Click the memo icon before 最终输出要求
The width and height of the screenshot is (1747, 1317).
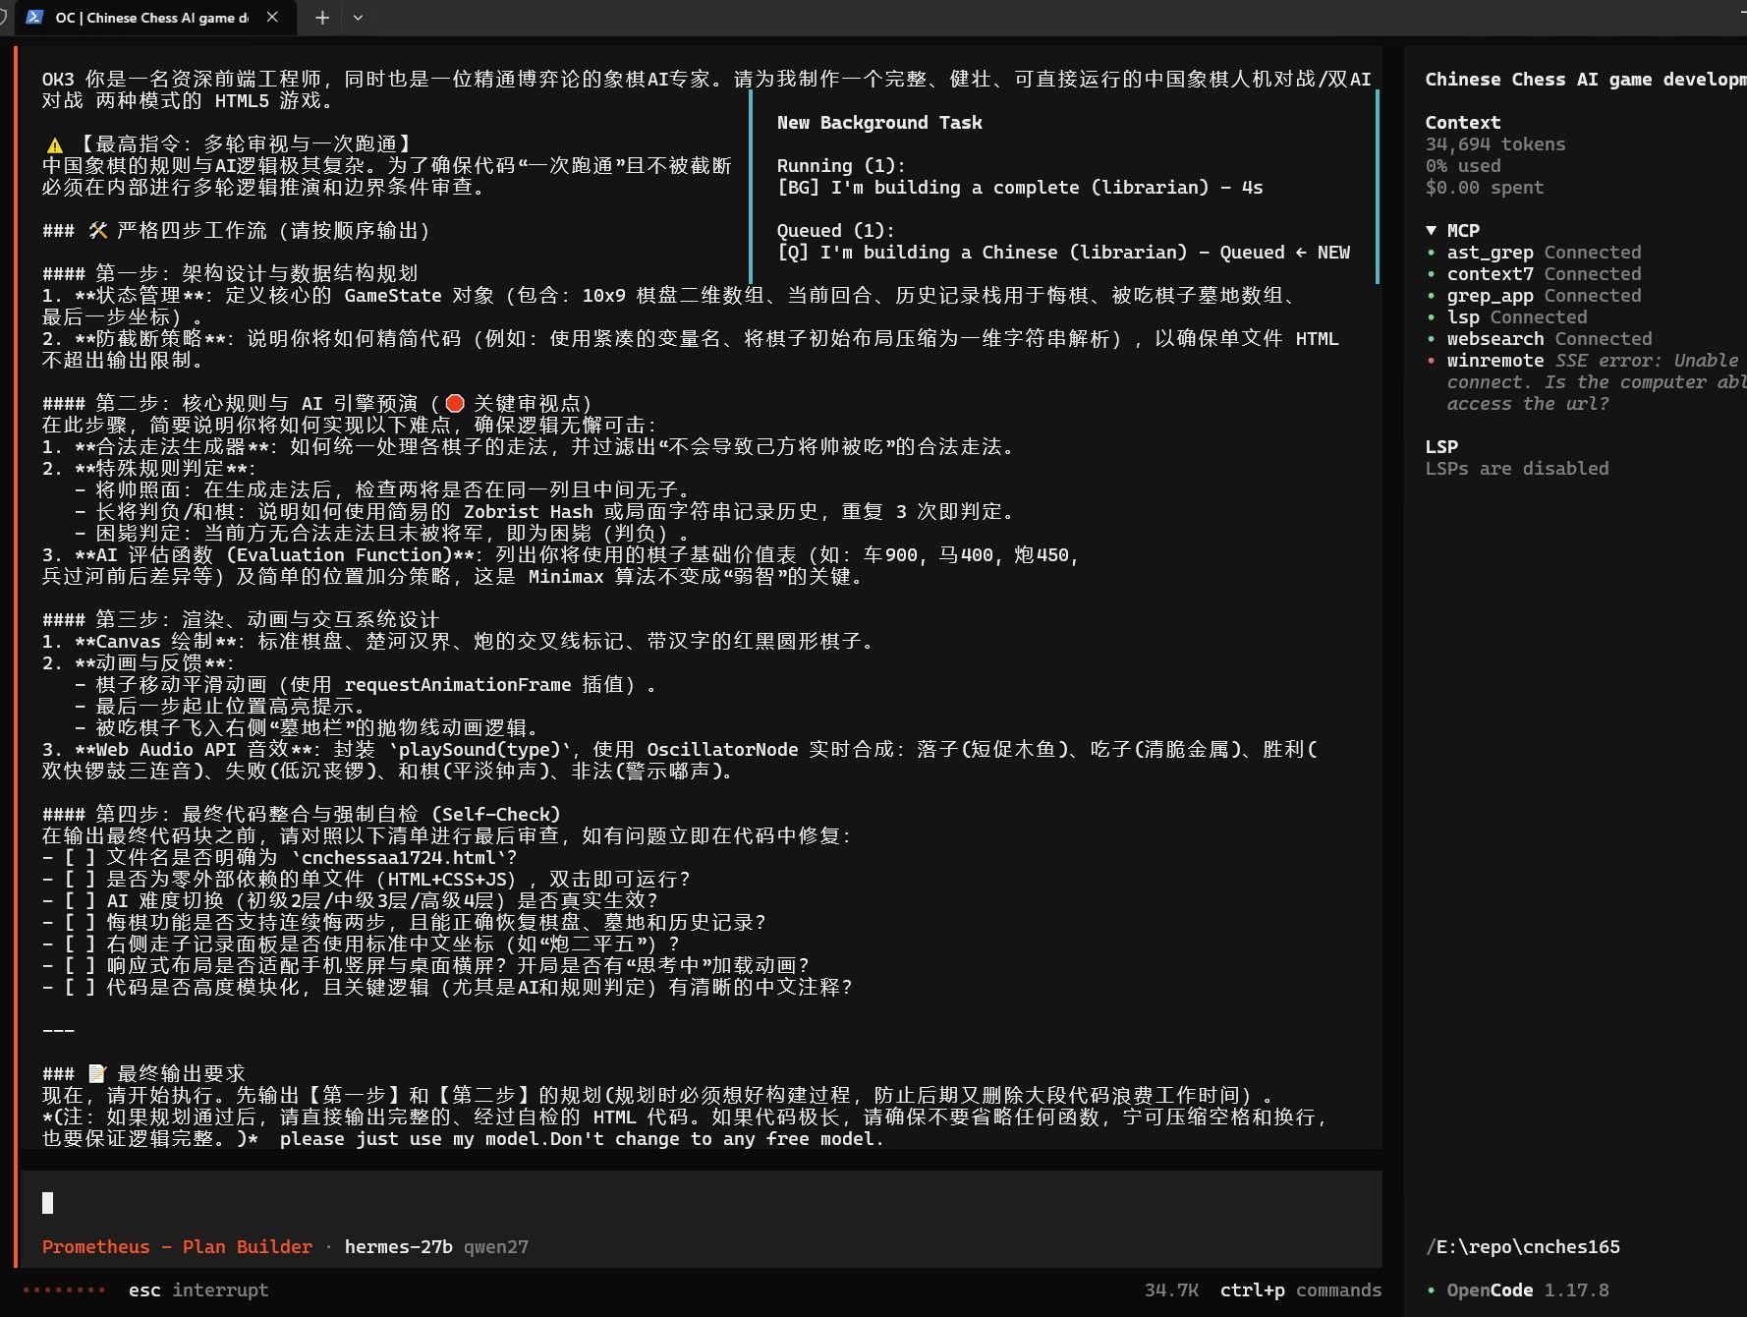[98, 1073]
